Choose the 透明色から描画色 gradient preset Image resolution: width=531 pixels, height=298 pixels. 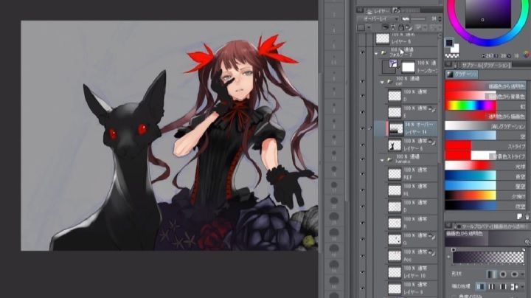[485, 116]
